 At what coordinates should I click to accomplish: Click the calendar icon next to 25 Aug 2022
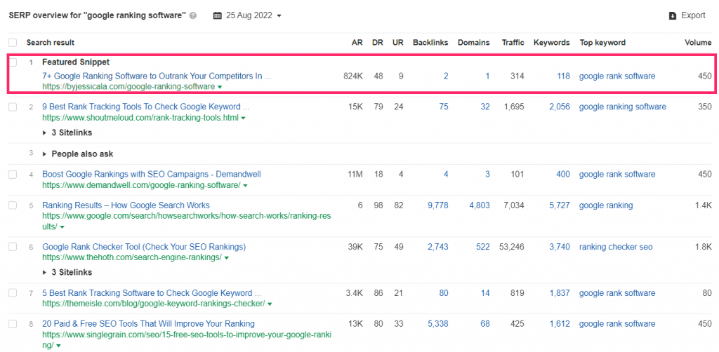(x=218, y=15)
